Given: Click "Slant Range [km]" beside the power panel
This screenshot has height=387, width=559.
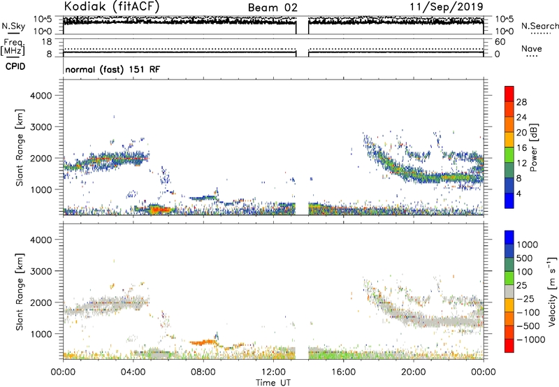Looking at the screenshot, I should (20, 147).
